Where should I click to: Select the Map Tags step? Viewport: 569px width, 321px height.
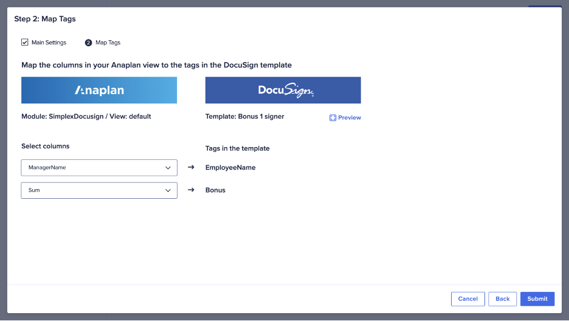coord(103,43)
